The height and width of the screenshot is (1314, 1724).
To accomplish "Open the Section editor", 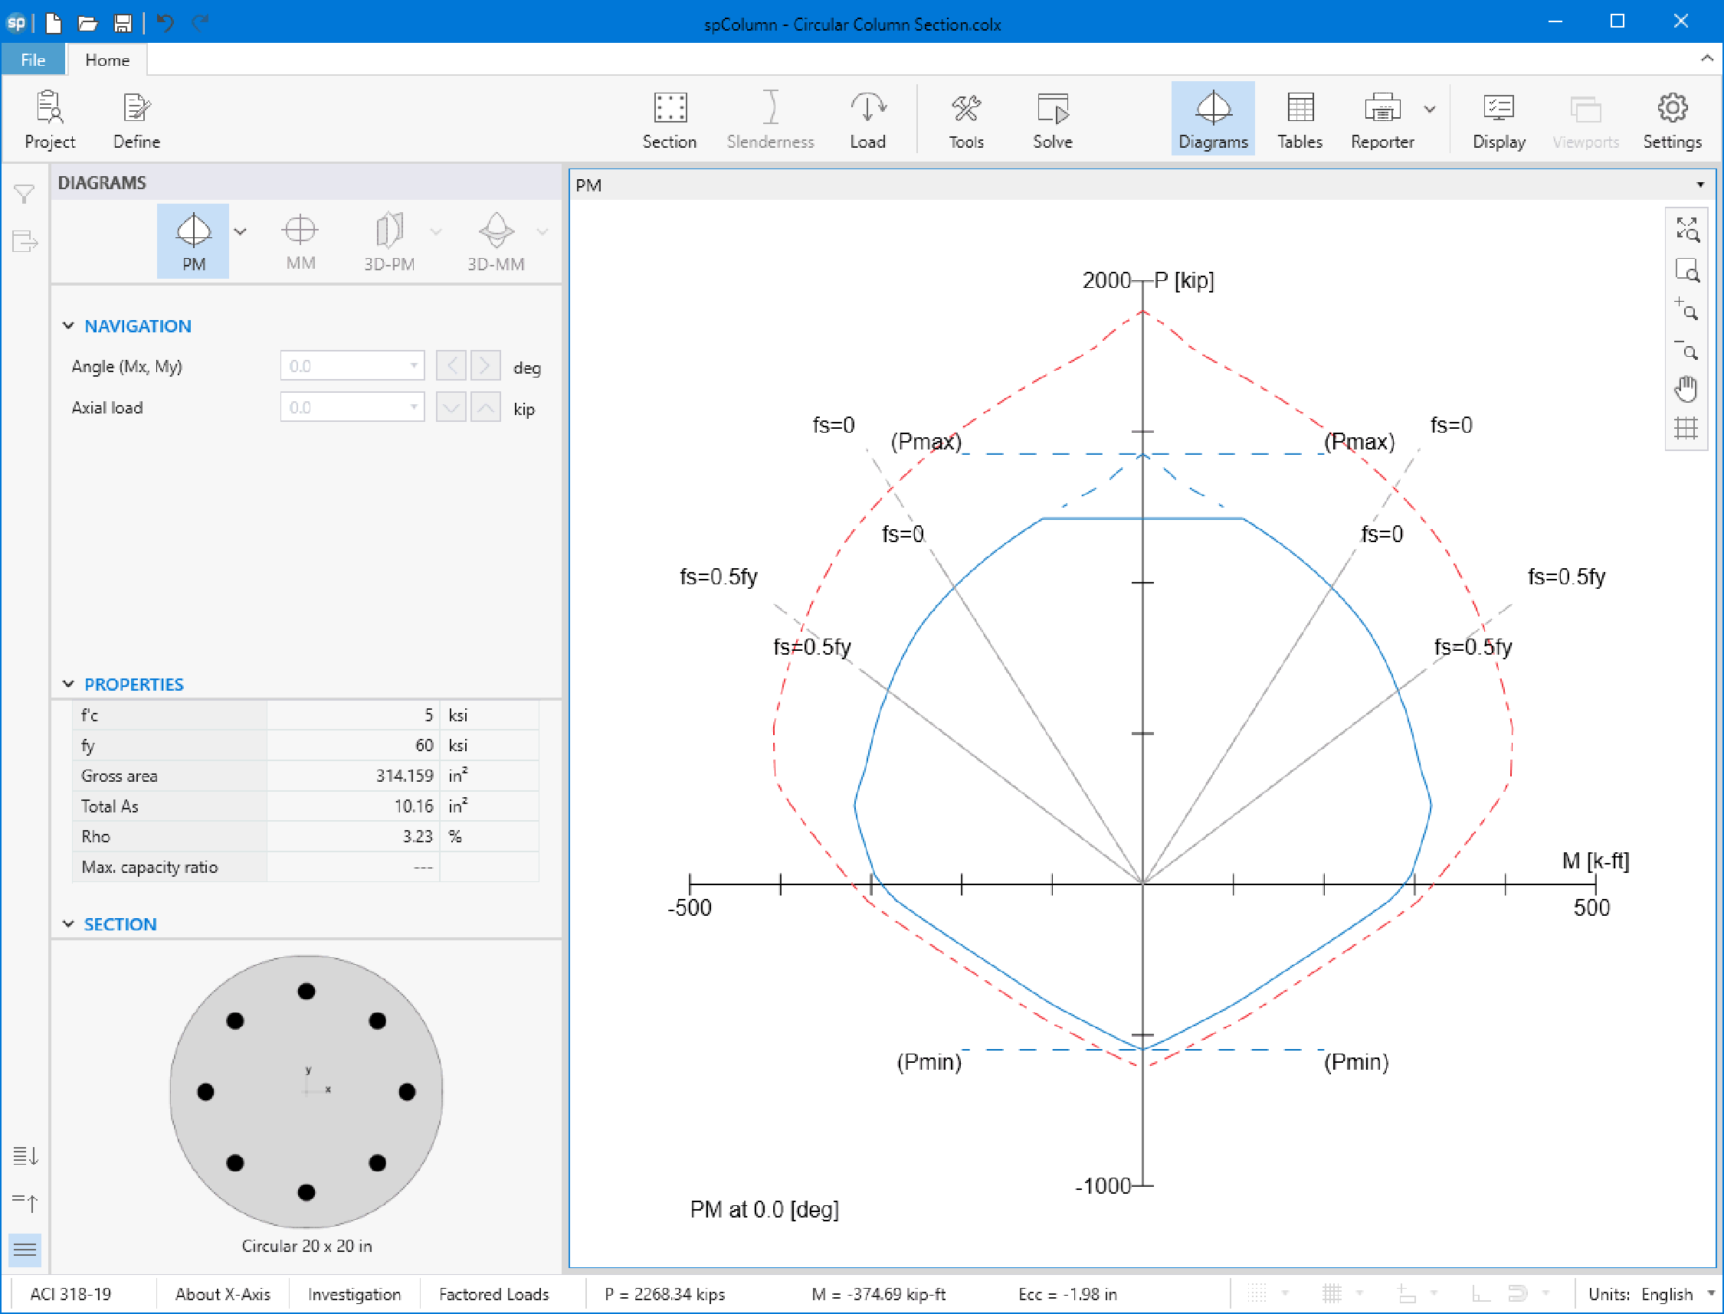I will pyautogui.click(x=669, y=119).
